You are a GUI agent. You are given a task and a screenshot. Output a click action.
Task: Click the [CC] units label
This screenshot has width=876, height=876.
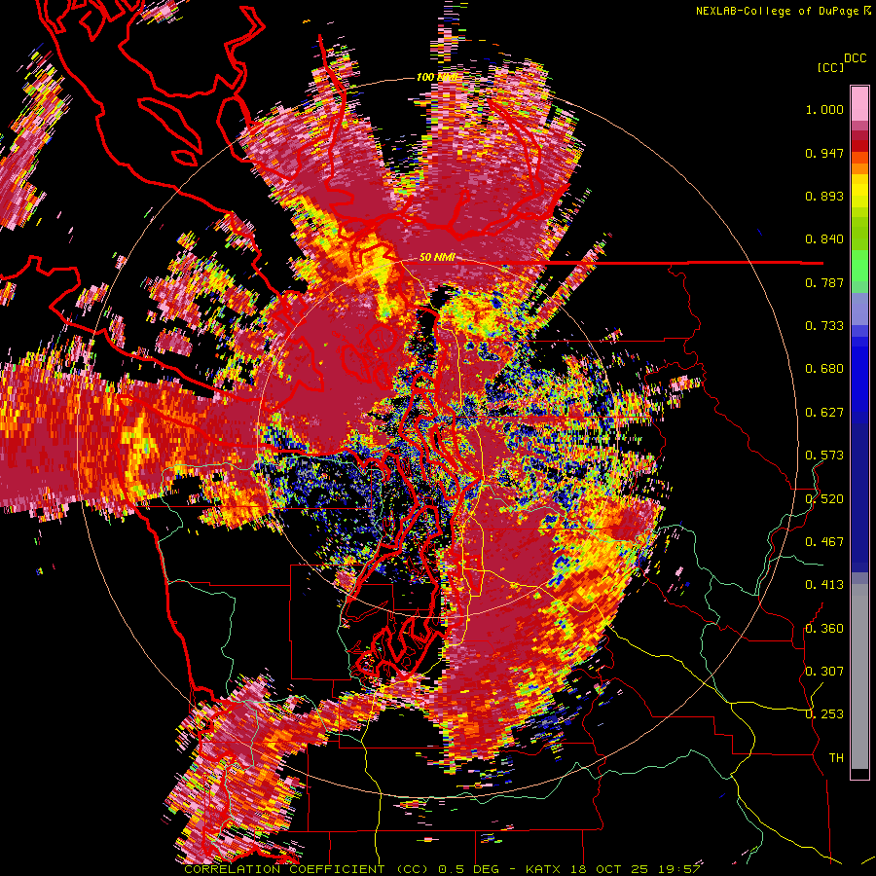[831, 67]
